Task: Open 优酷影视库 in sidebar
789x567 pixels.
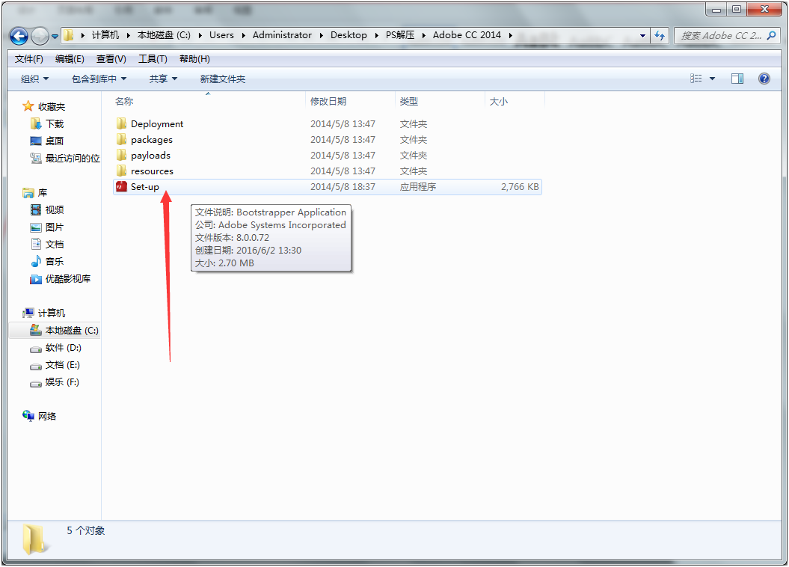Action: click(61, 279)
